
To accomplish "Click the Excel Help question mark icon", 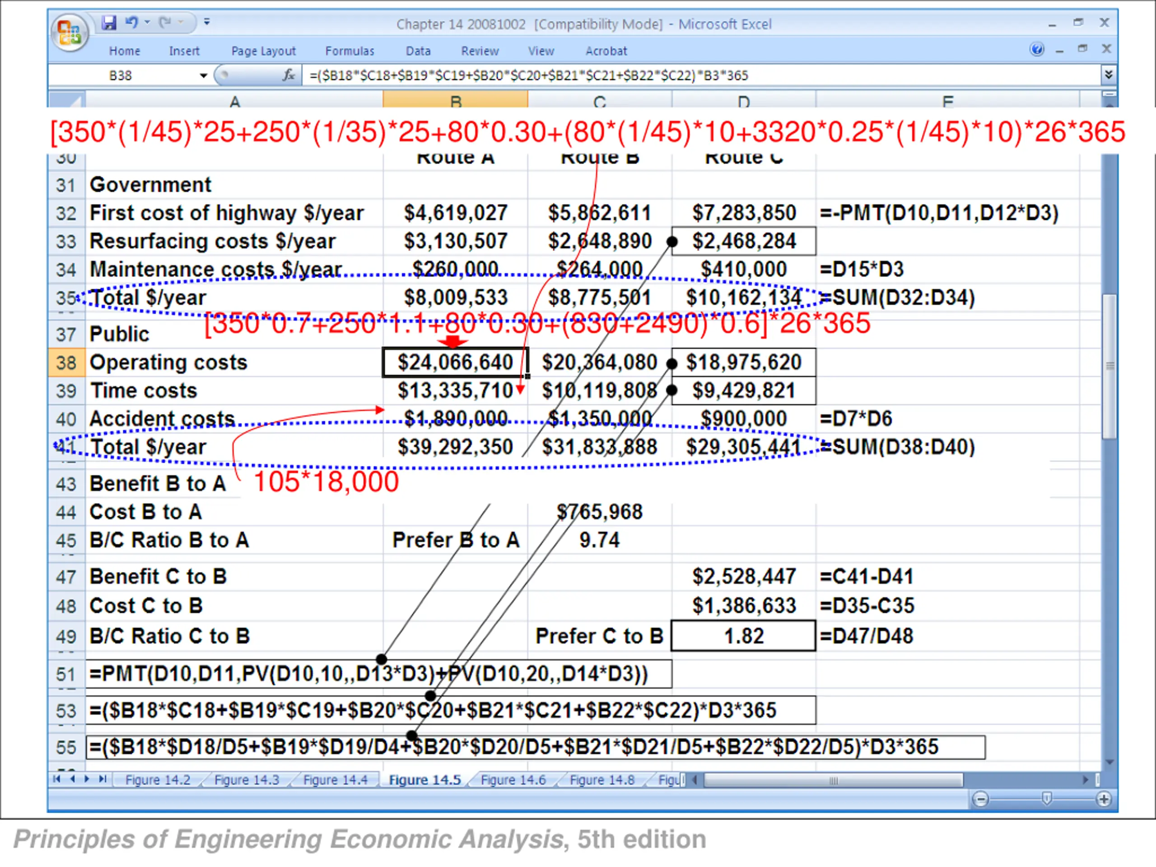I will coord(1037,50).
